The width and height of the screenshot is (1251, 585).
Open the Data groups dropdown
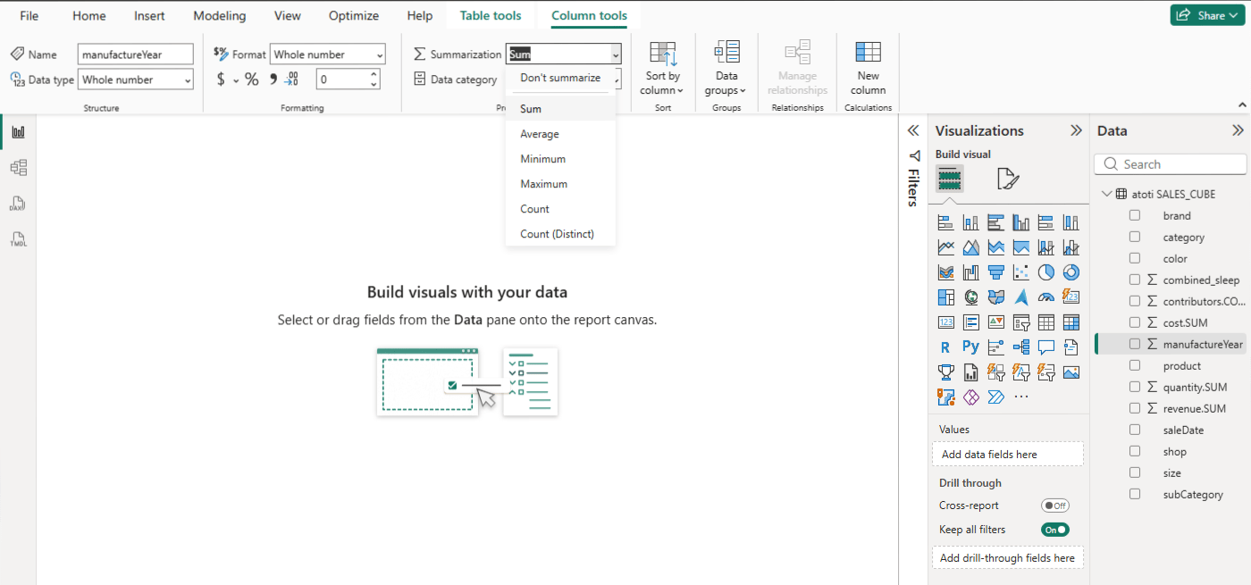point(726,68)
